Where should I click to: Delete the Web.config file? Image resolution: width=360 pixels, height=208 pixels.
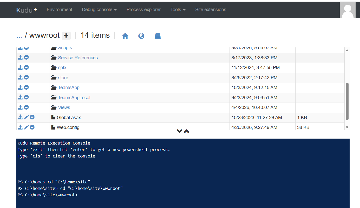32,127
